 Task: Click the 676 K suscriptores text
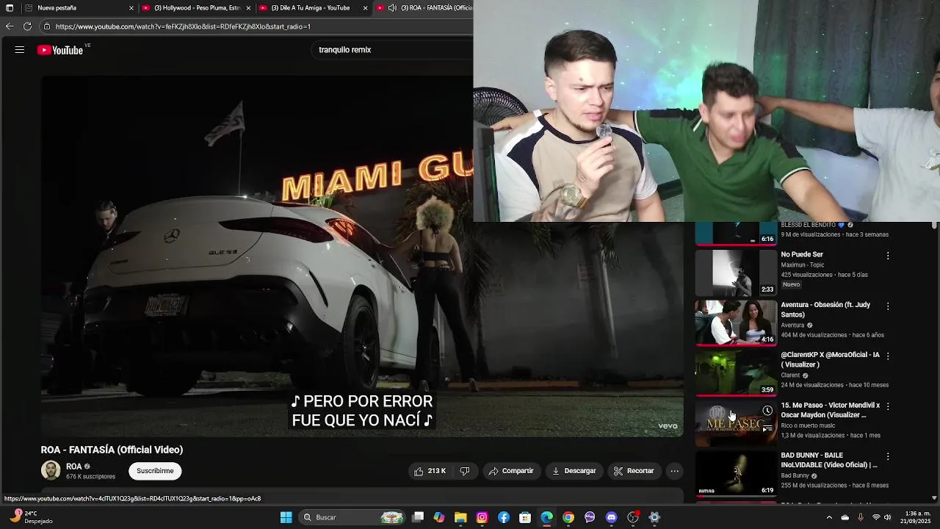click(90, 477)
